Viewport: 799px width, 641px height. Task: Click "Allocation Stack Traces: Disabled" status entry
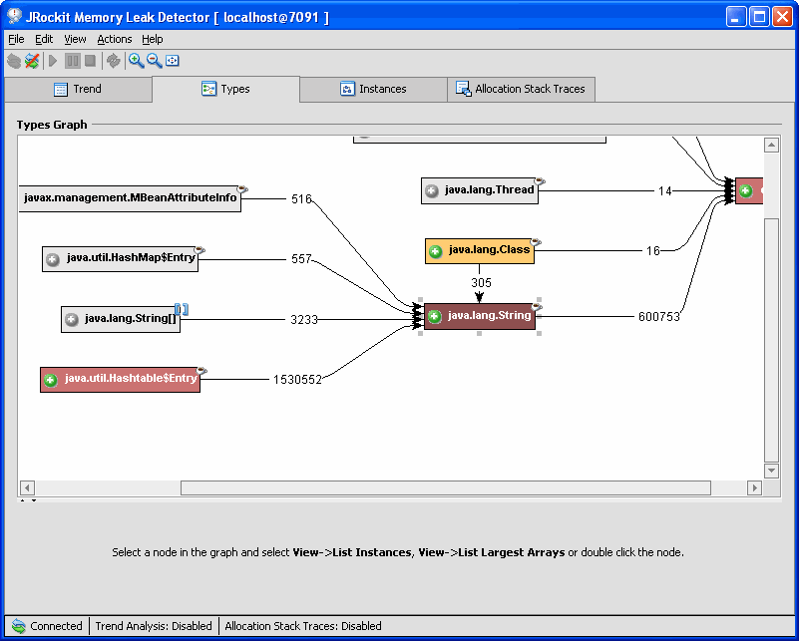303,626
